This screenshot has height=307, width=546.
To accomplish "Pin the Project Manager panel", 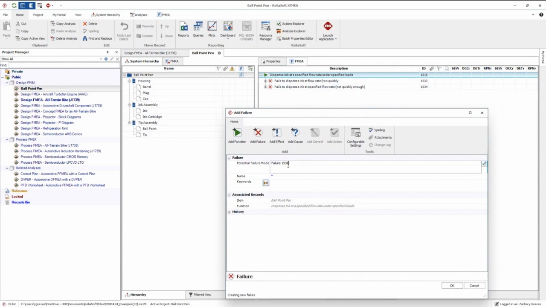I will [x=107, y=52].
